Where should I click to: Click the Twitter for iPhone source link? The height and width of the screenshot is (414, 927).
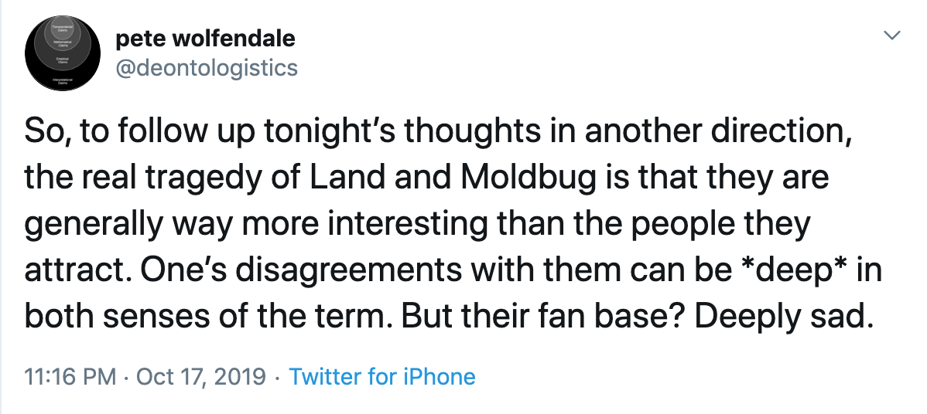tap(381, 377)
